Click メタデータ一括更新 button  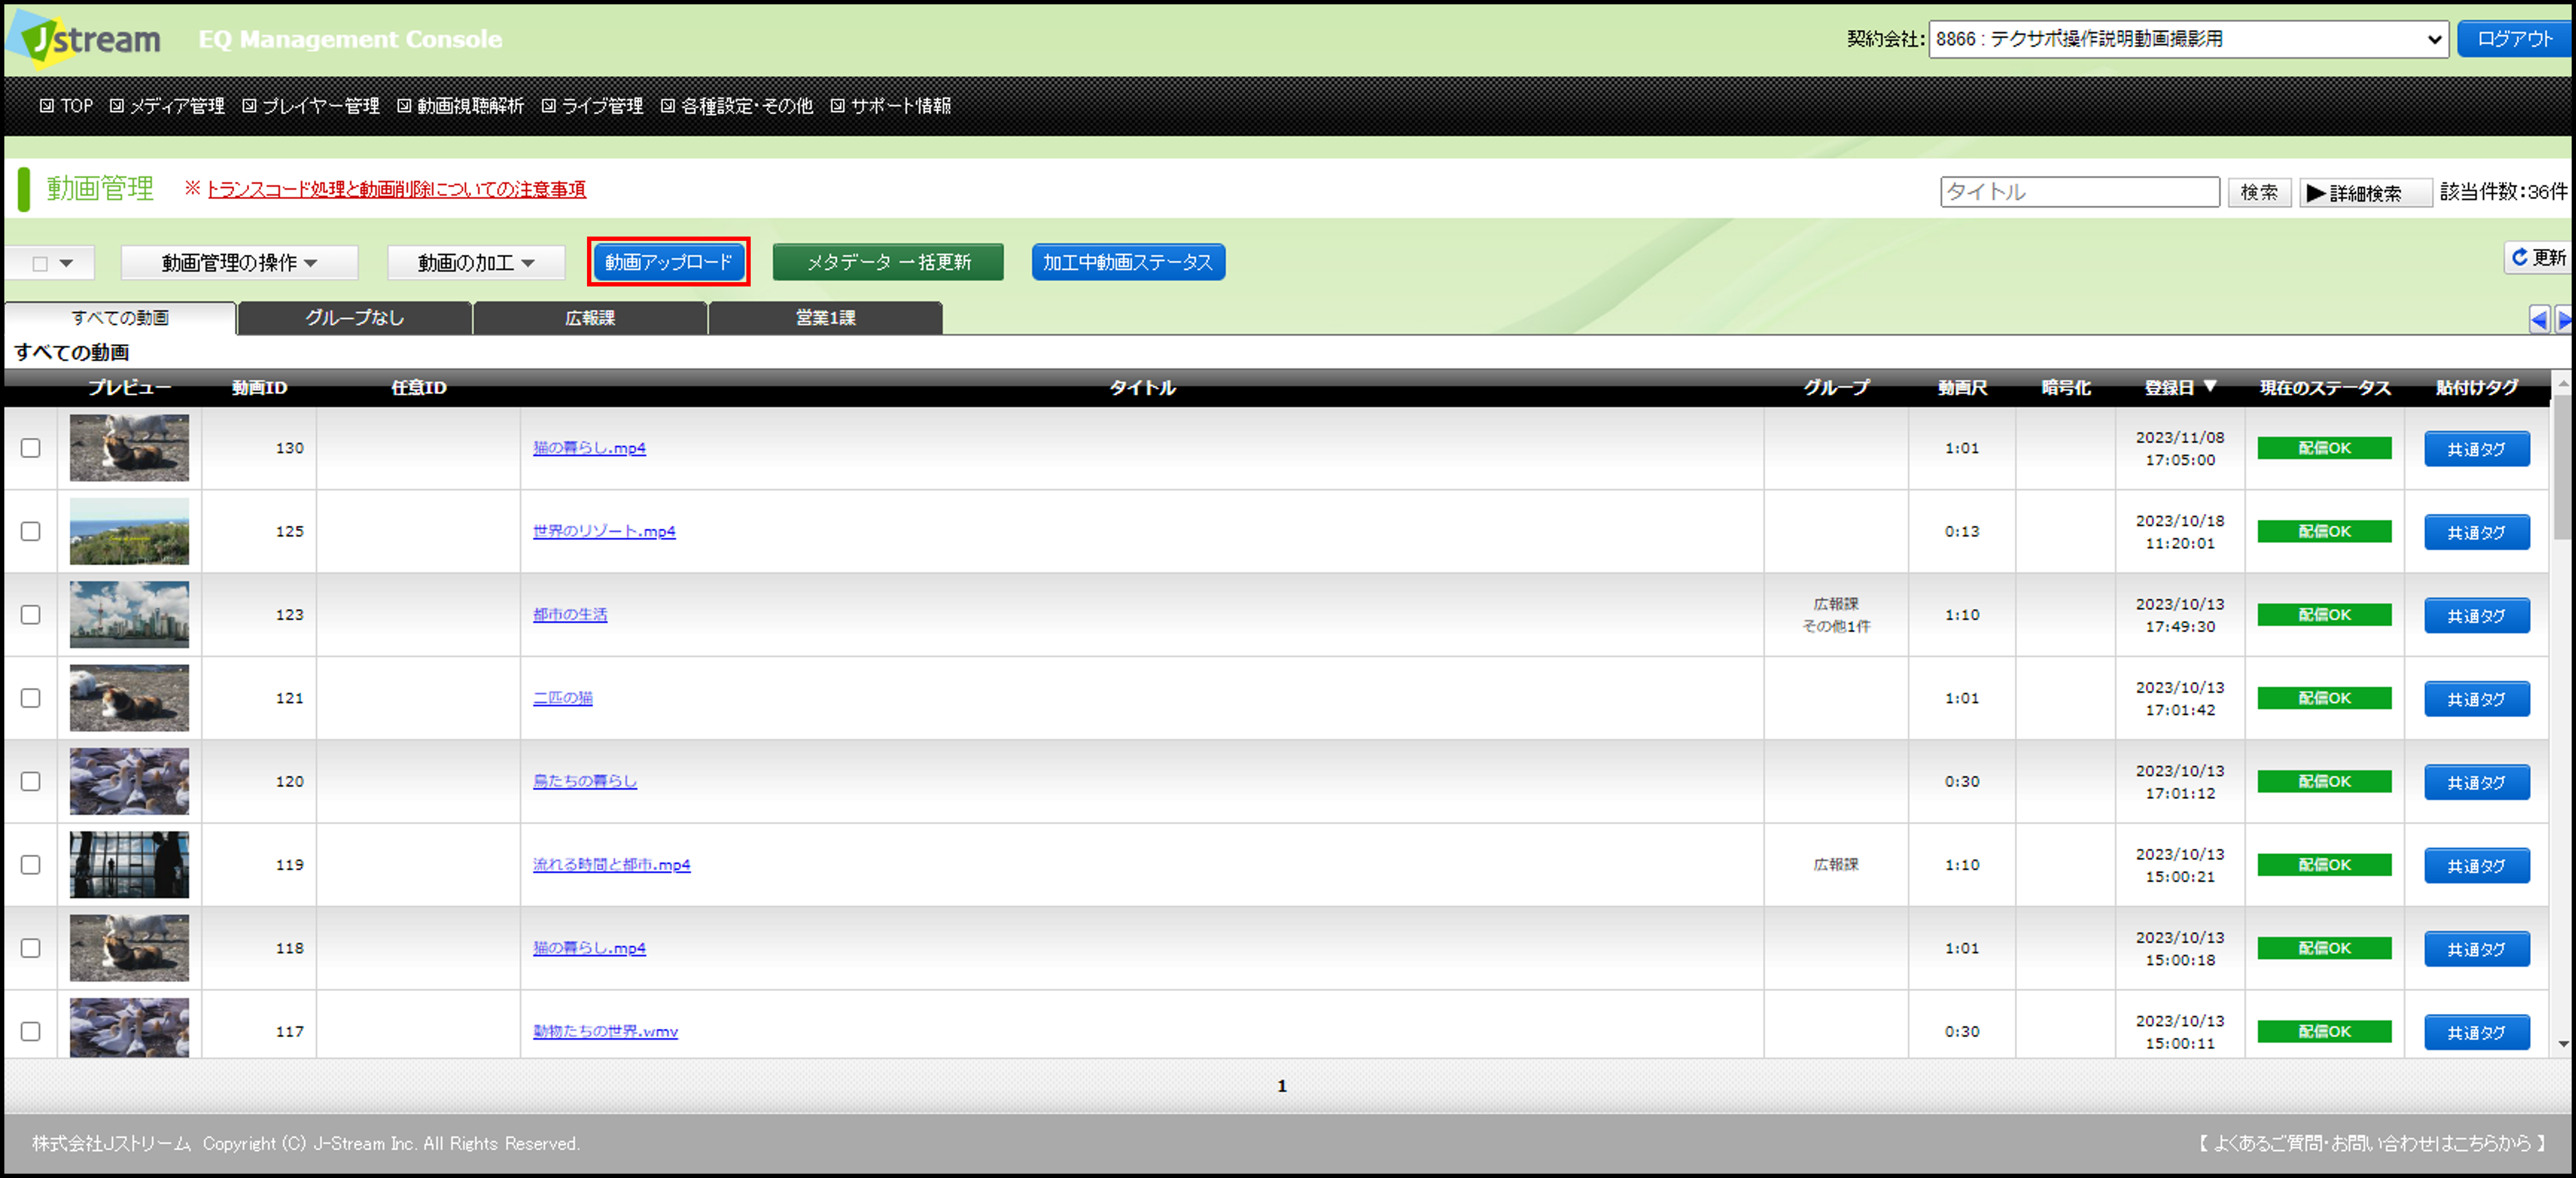888,262
